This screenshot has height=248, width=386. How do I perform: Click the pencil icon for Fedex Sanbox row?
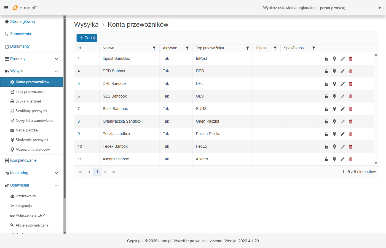(342, 147)
